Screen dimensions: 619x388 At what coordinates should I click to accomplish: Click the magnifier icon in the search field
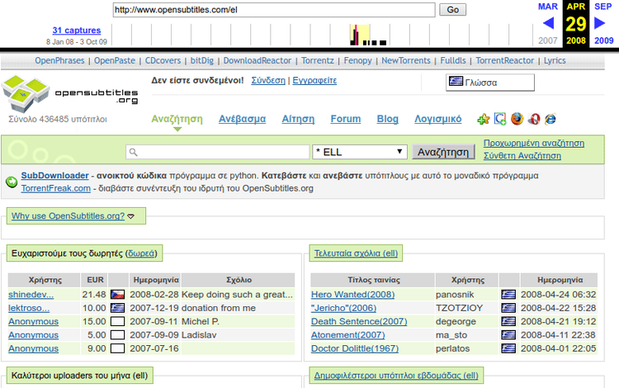[134, 153]
